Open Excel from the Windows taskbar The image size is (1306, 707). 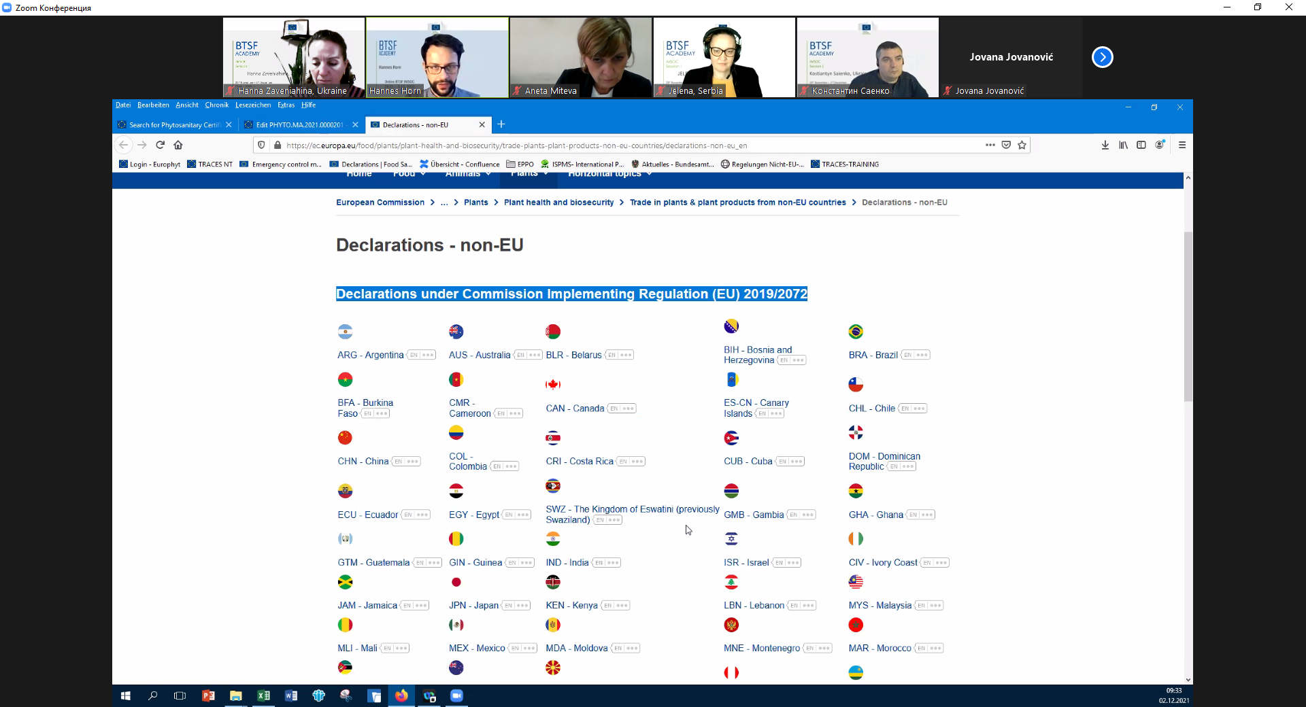pyautogui.click(x=263, y=695)
